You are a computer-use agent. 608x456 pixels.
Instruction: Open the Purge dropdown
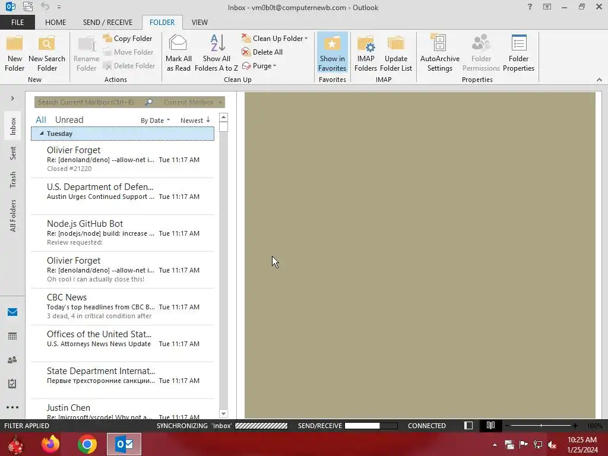click(x=259, y=66)
